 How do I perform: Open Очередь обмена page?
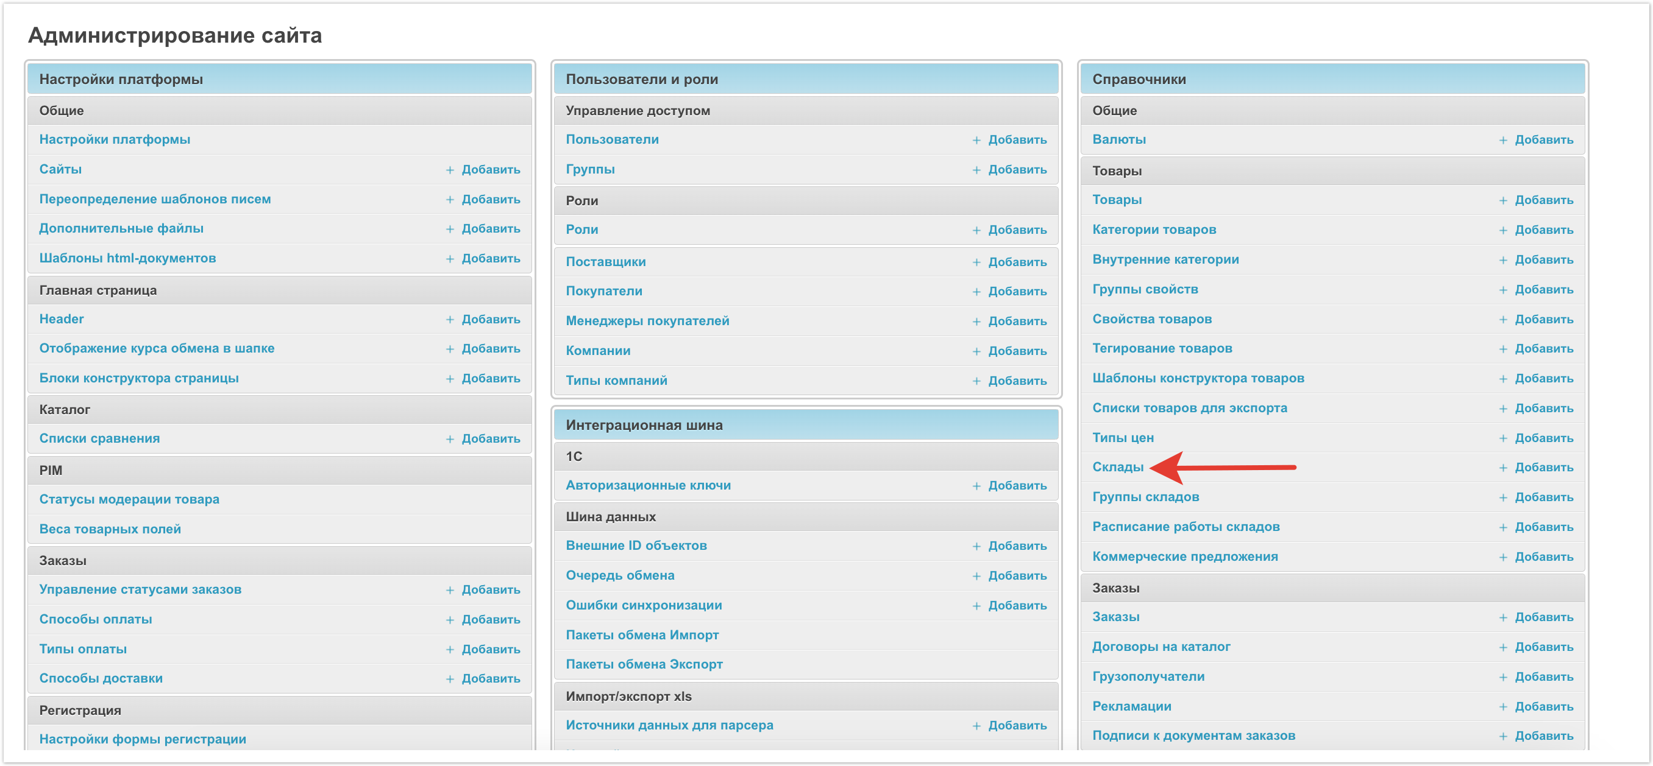click(x=620, y=575)
